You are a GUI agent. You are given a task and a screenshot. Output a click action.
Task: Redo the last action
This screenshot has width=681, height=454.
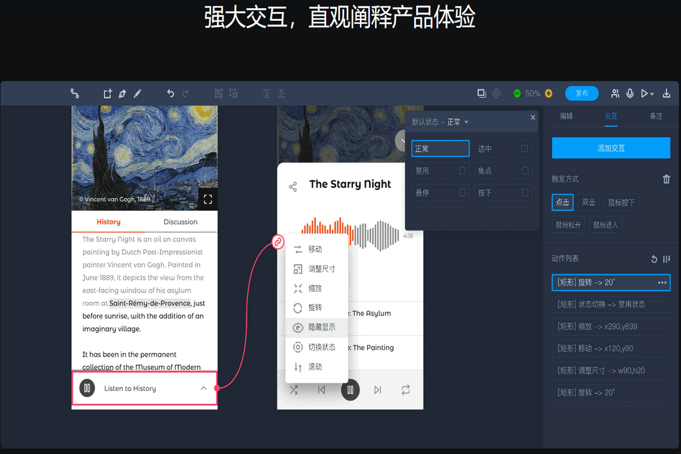[184, 93]
